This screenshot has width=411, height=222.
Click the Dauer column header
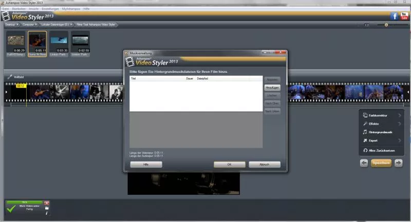click(x=190, y=78)
